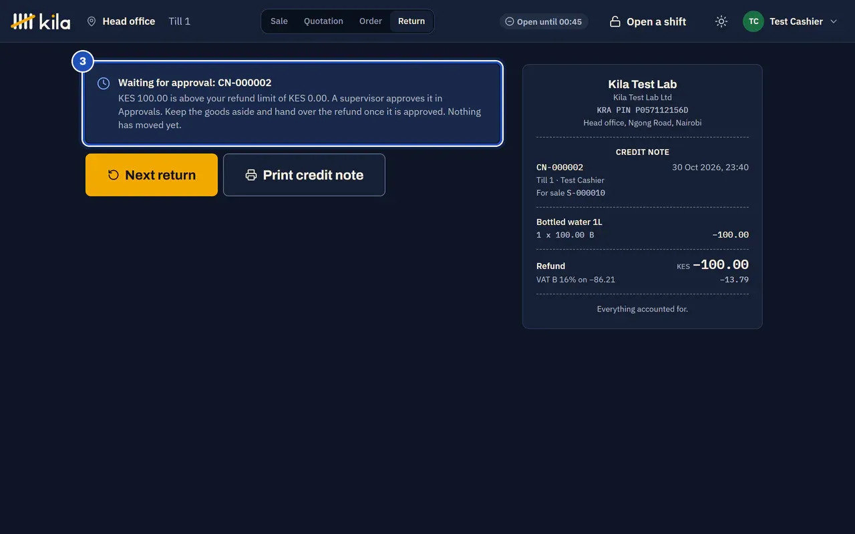855x534 pixels.
Task: Switch to the Sale tab
Action: click(279, 21)
